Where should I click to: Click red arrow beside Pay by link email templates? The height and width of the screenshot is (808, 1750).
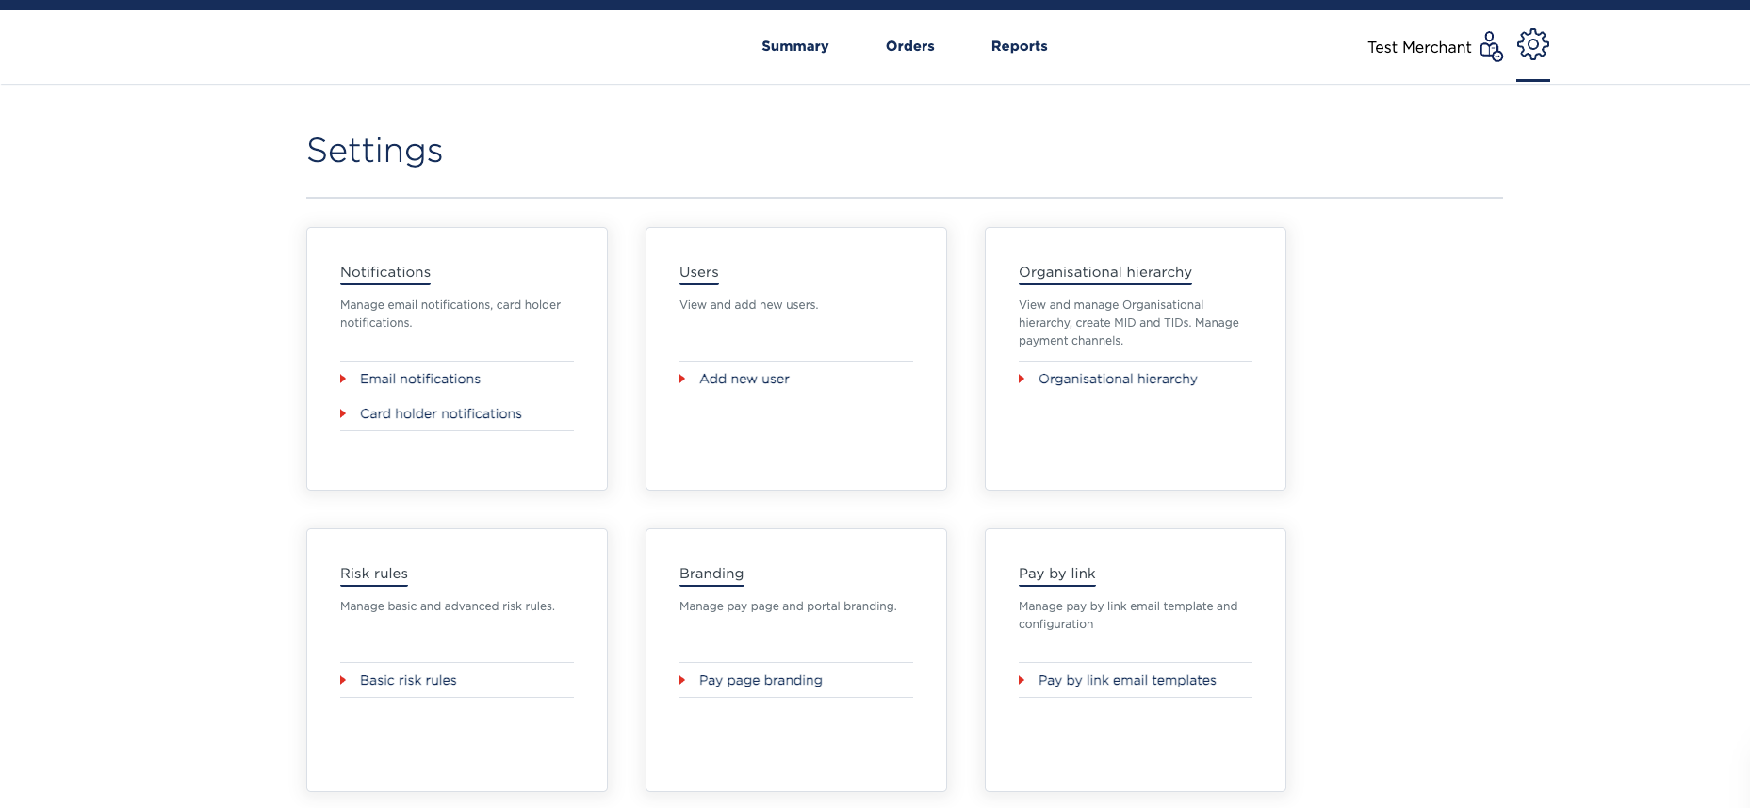click(x=1022, y=680)
